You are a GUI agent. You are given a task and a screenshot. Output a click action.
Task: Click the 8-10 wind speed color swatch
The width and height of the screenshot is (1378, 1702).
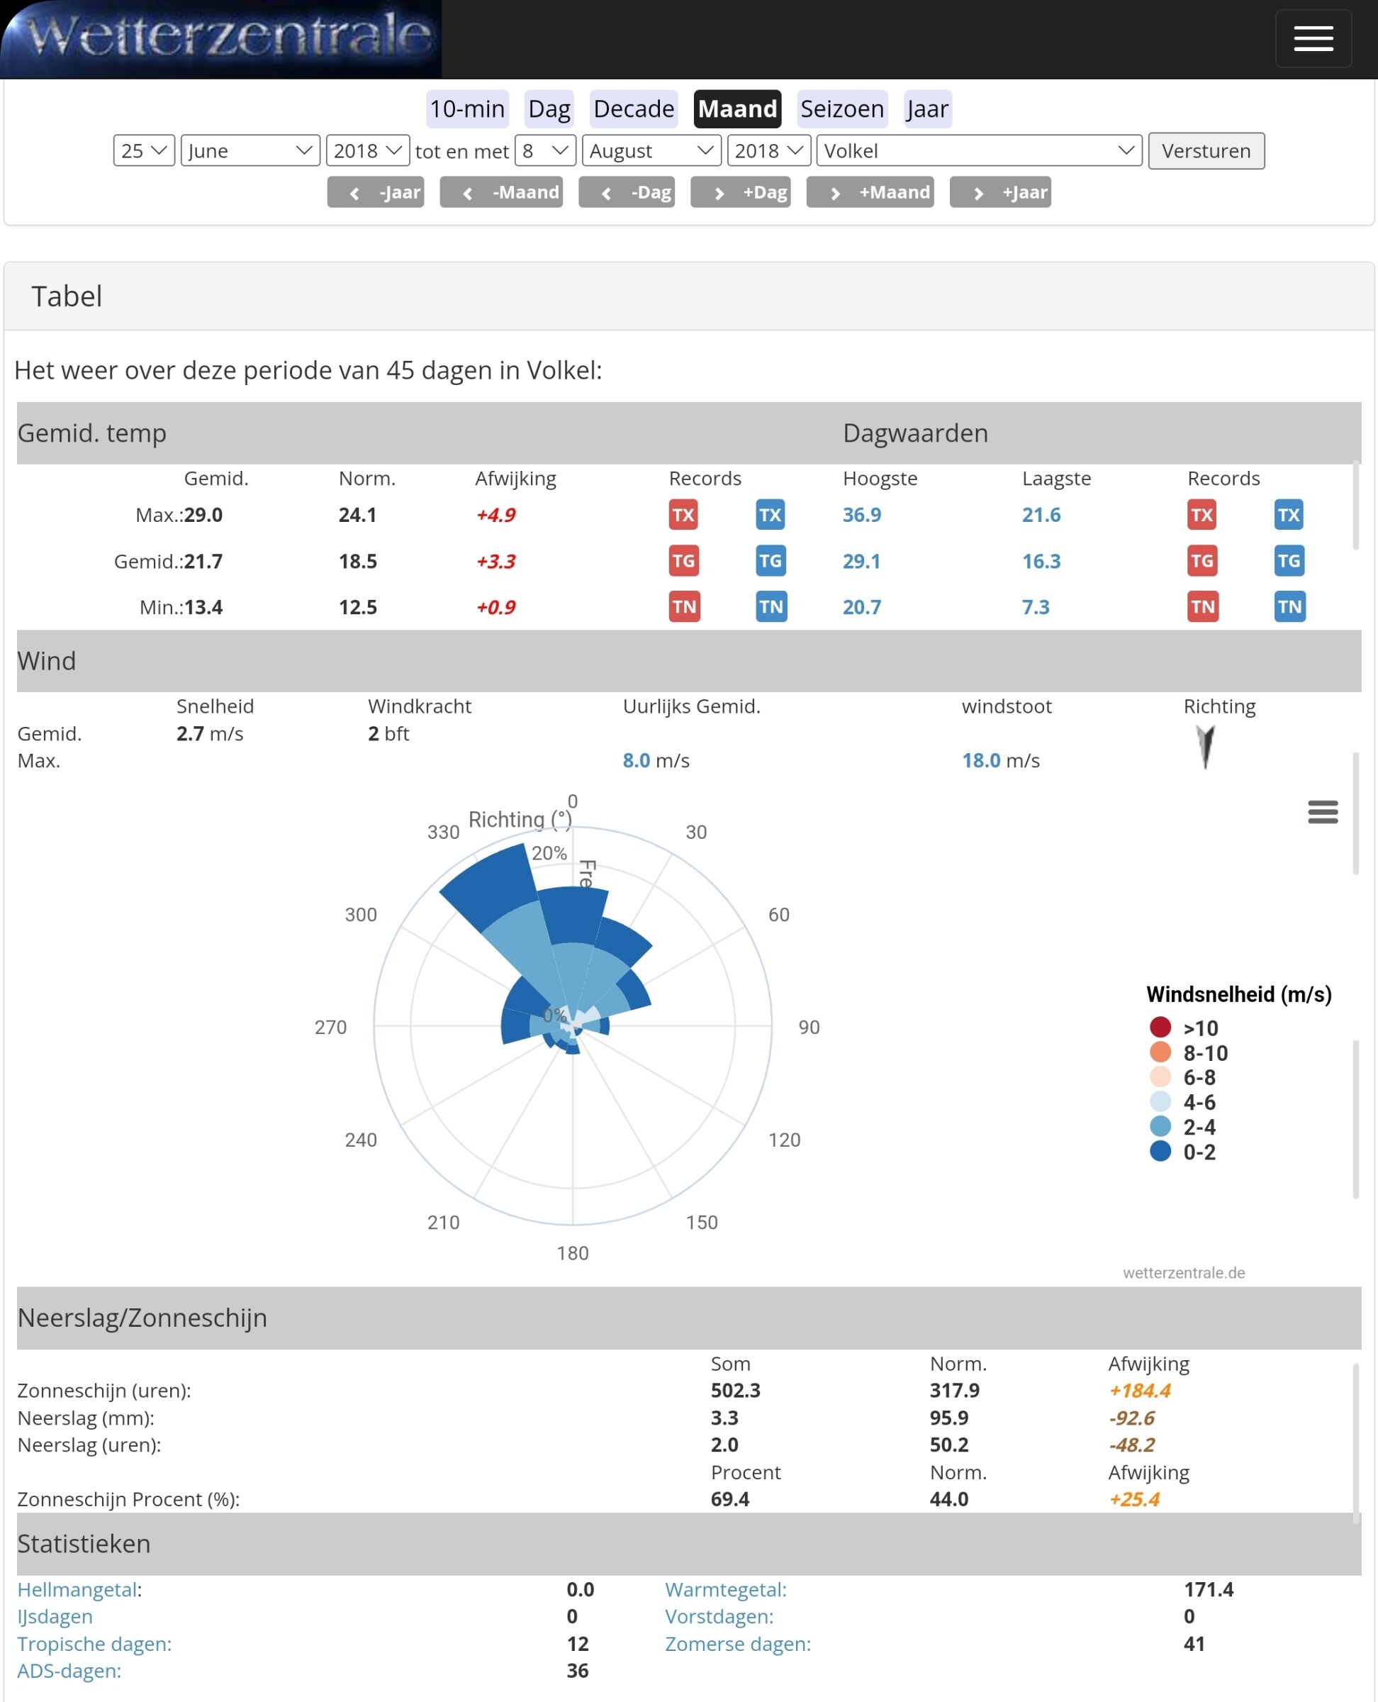[x=1160, y=1052]
